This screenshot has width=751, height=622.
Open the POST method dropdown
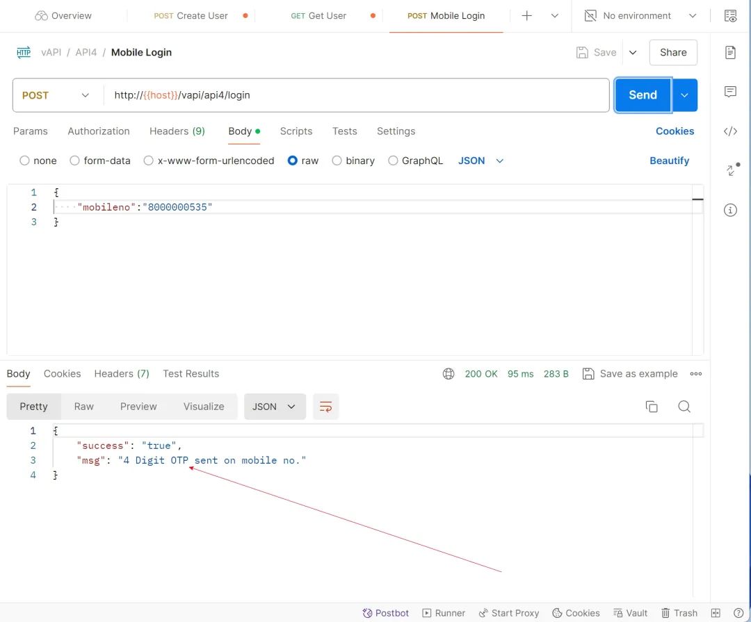click(56, 95)
